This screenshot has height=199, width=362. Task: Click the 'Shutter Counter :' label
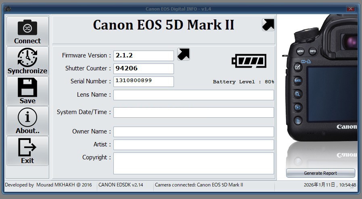pyautogui.click(x=88, y=68)
